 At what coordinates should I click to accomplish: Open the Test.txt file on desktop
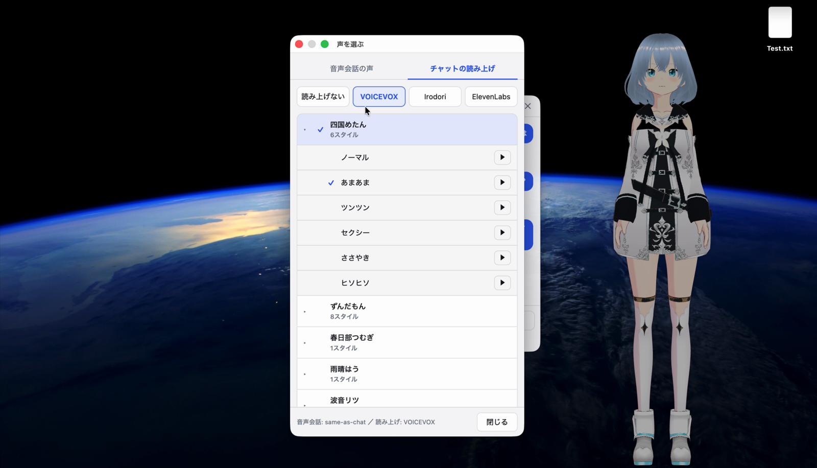tap(780, 30)
